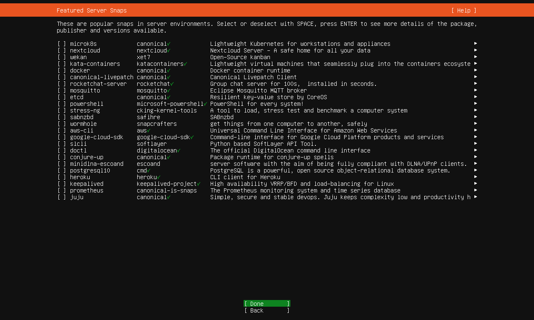Click publisher name canonical-is-snaps

point(167,190)
